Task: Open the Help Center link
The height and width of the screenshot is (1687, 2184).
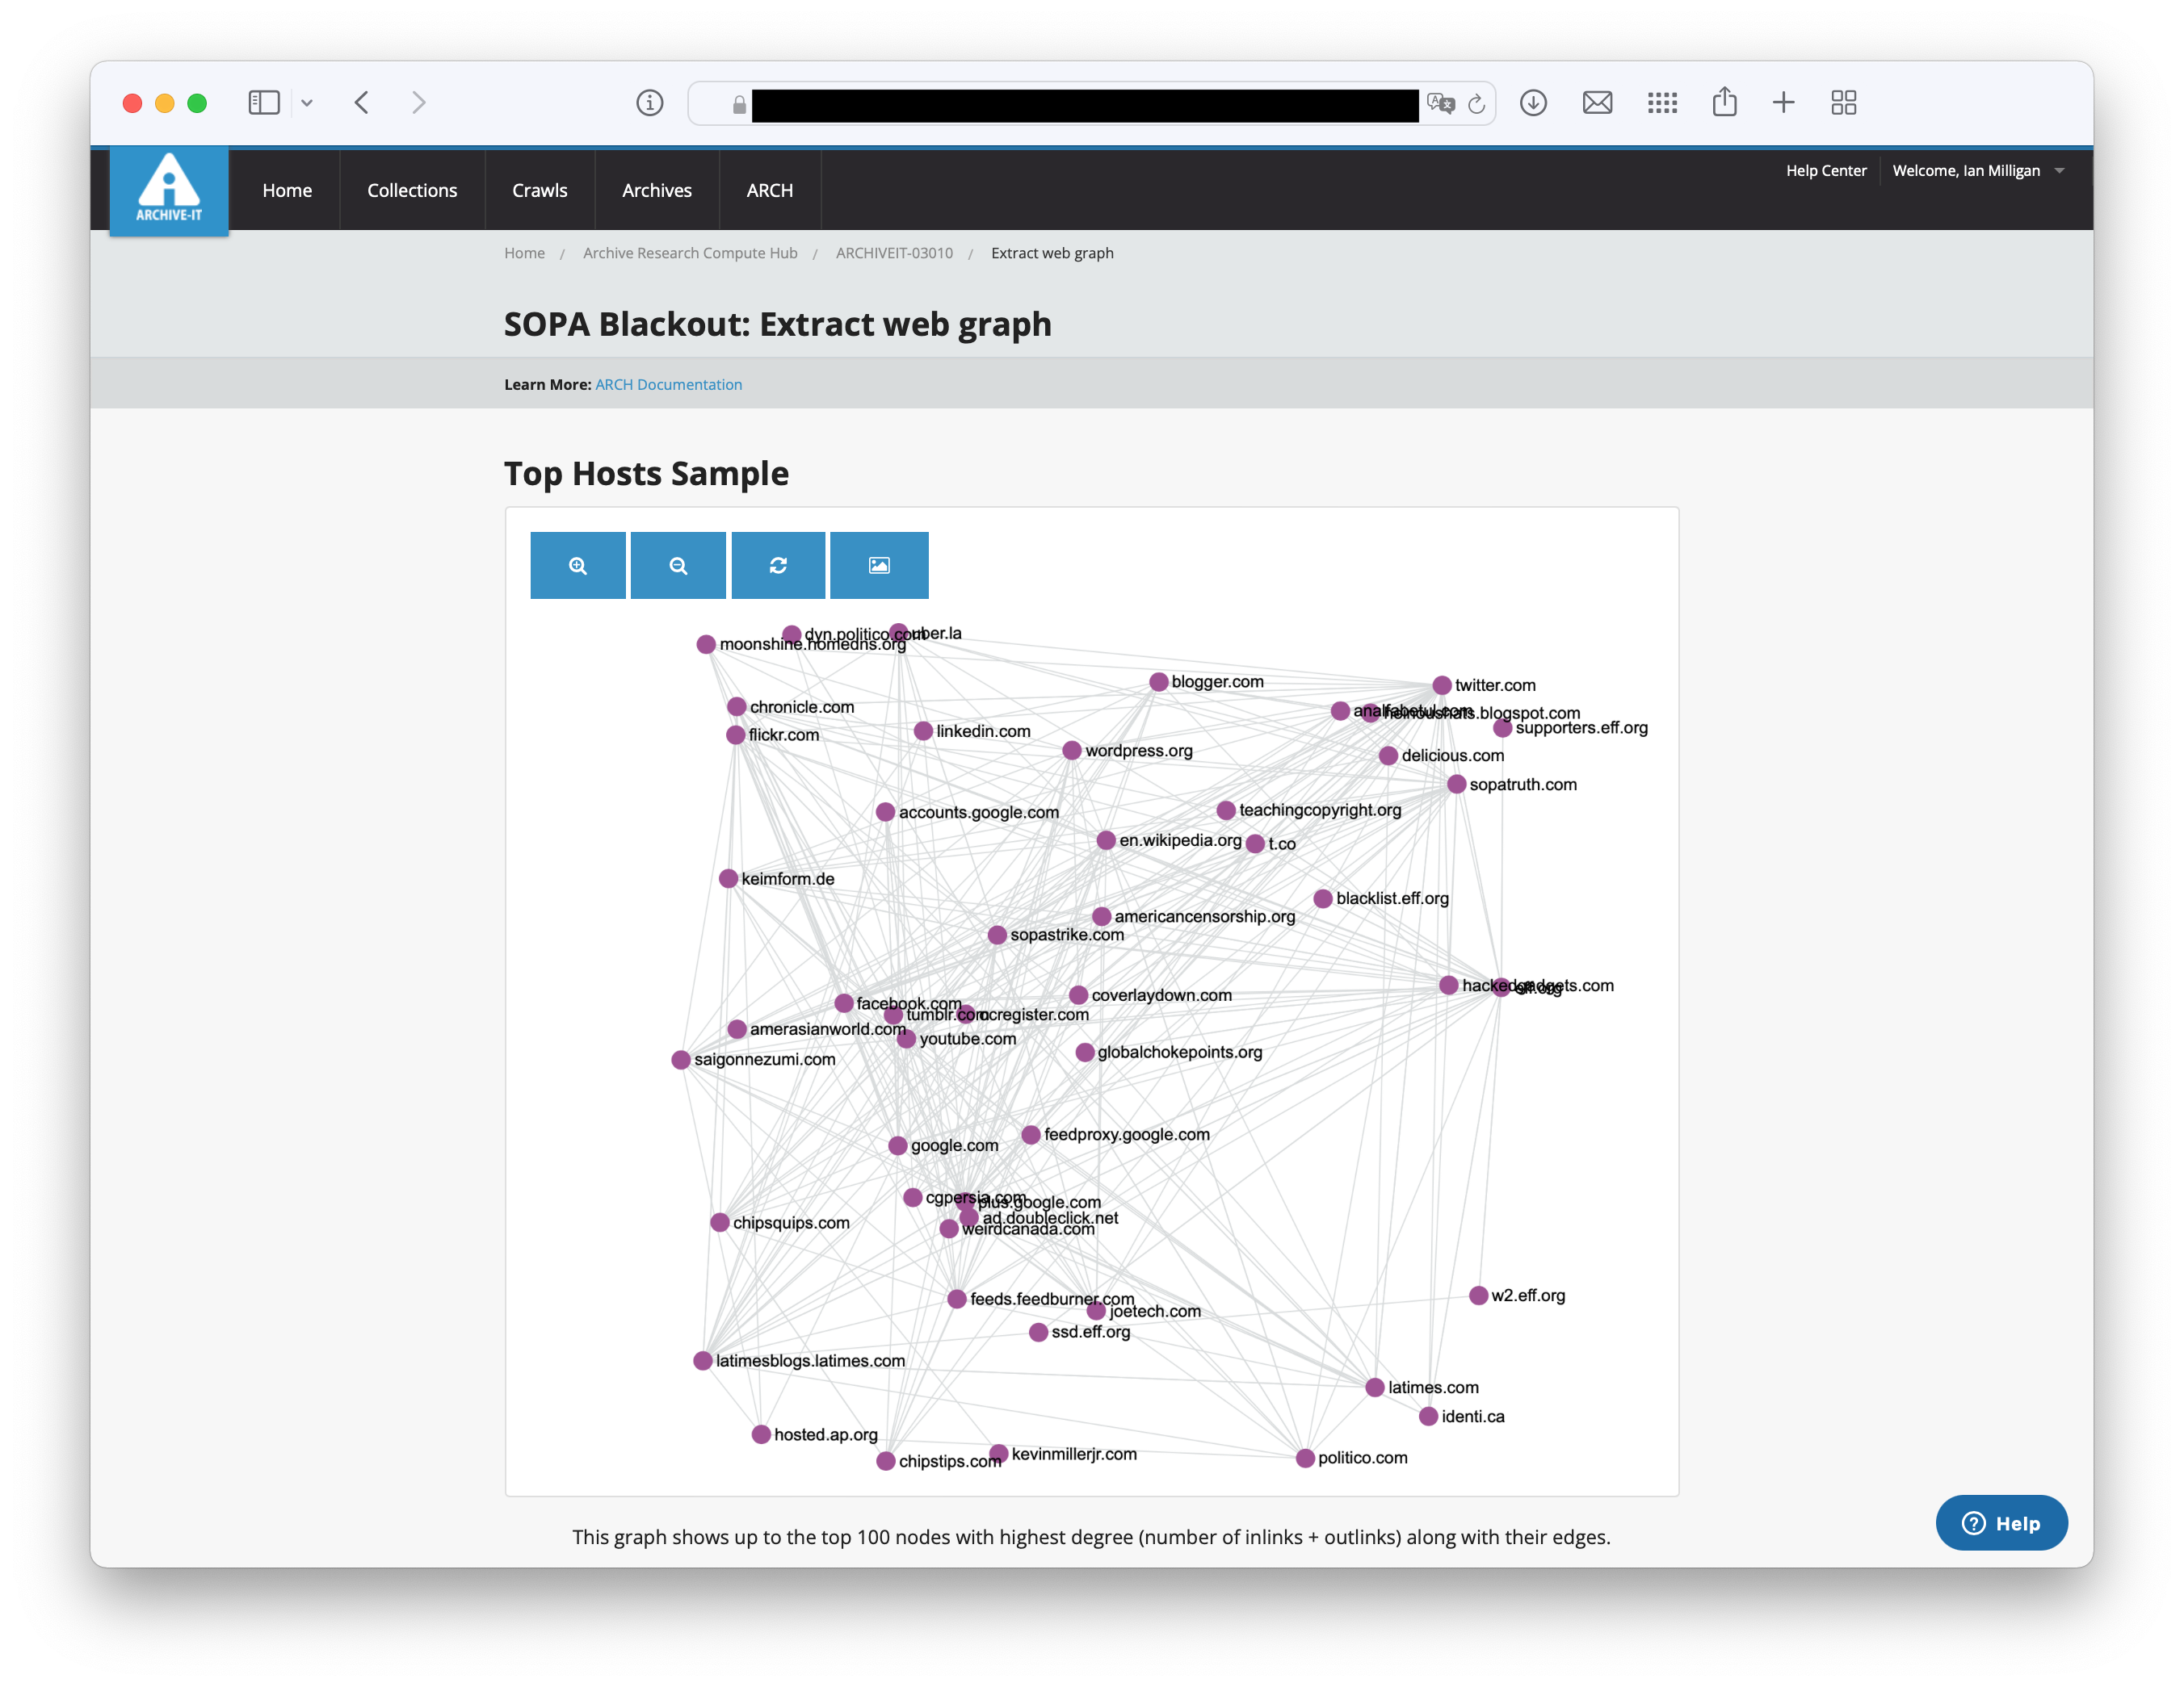Action: (x=1826, y=171)
